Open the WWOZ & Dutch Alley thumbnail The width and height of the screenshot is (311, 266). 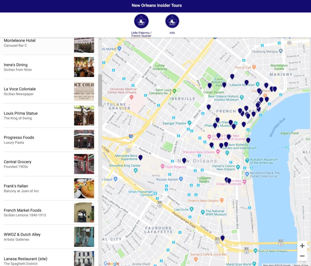84,237
